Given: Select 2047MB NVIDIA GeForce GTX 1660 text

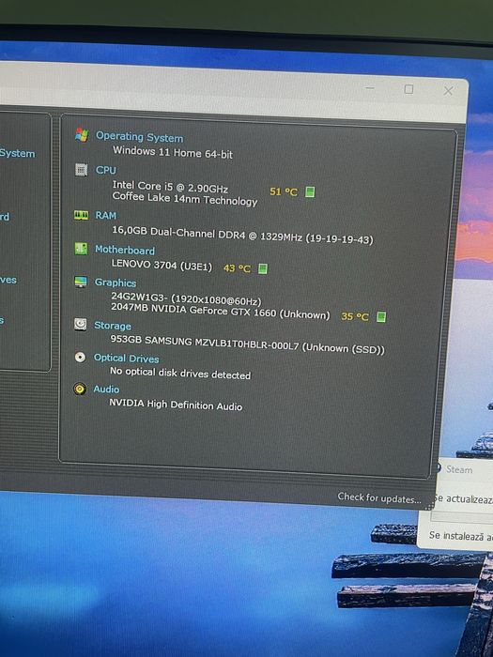Looking at the screenshot, I should tap(220, 311).
